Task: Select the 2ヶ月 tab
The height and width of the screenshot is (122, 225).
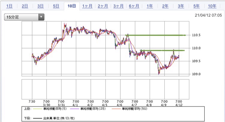Action: click(x=103, y=6)
